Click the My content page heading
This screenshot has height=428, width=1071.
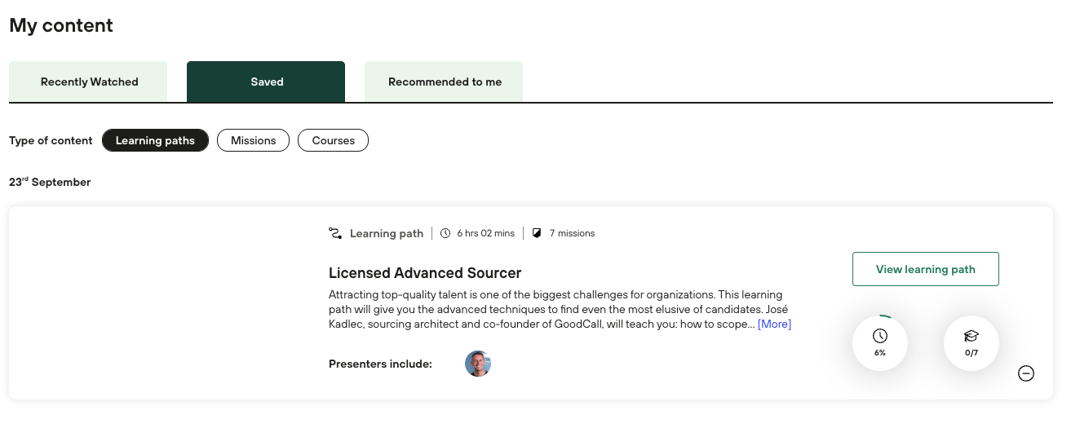coord(61,25)
